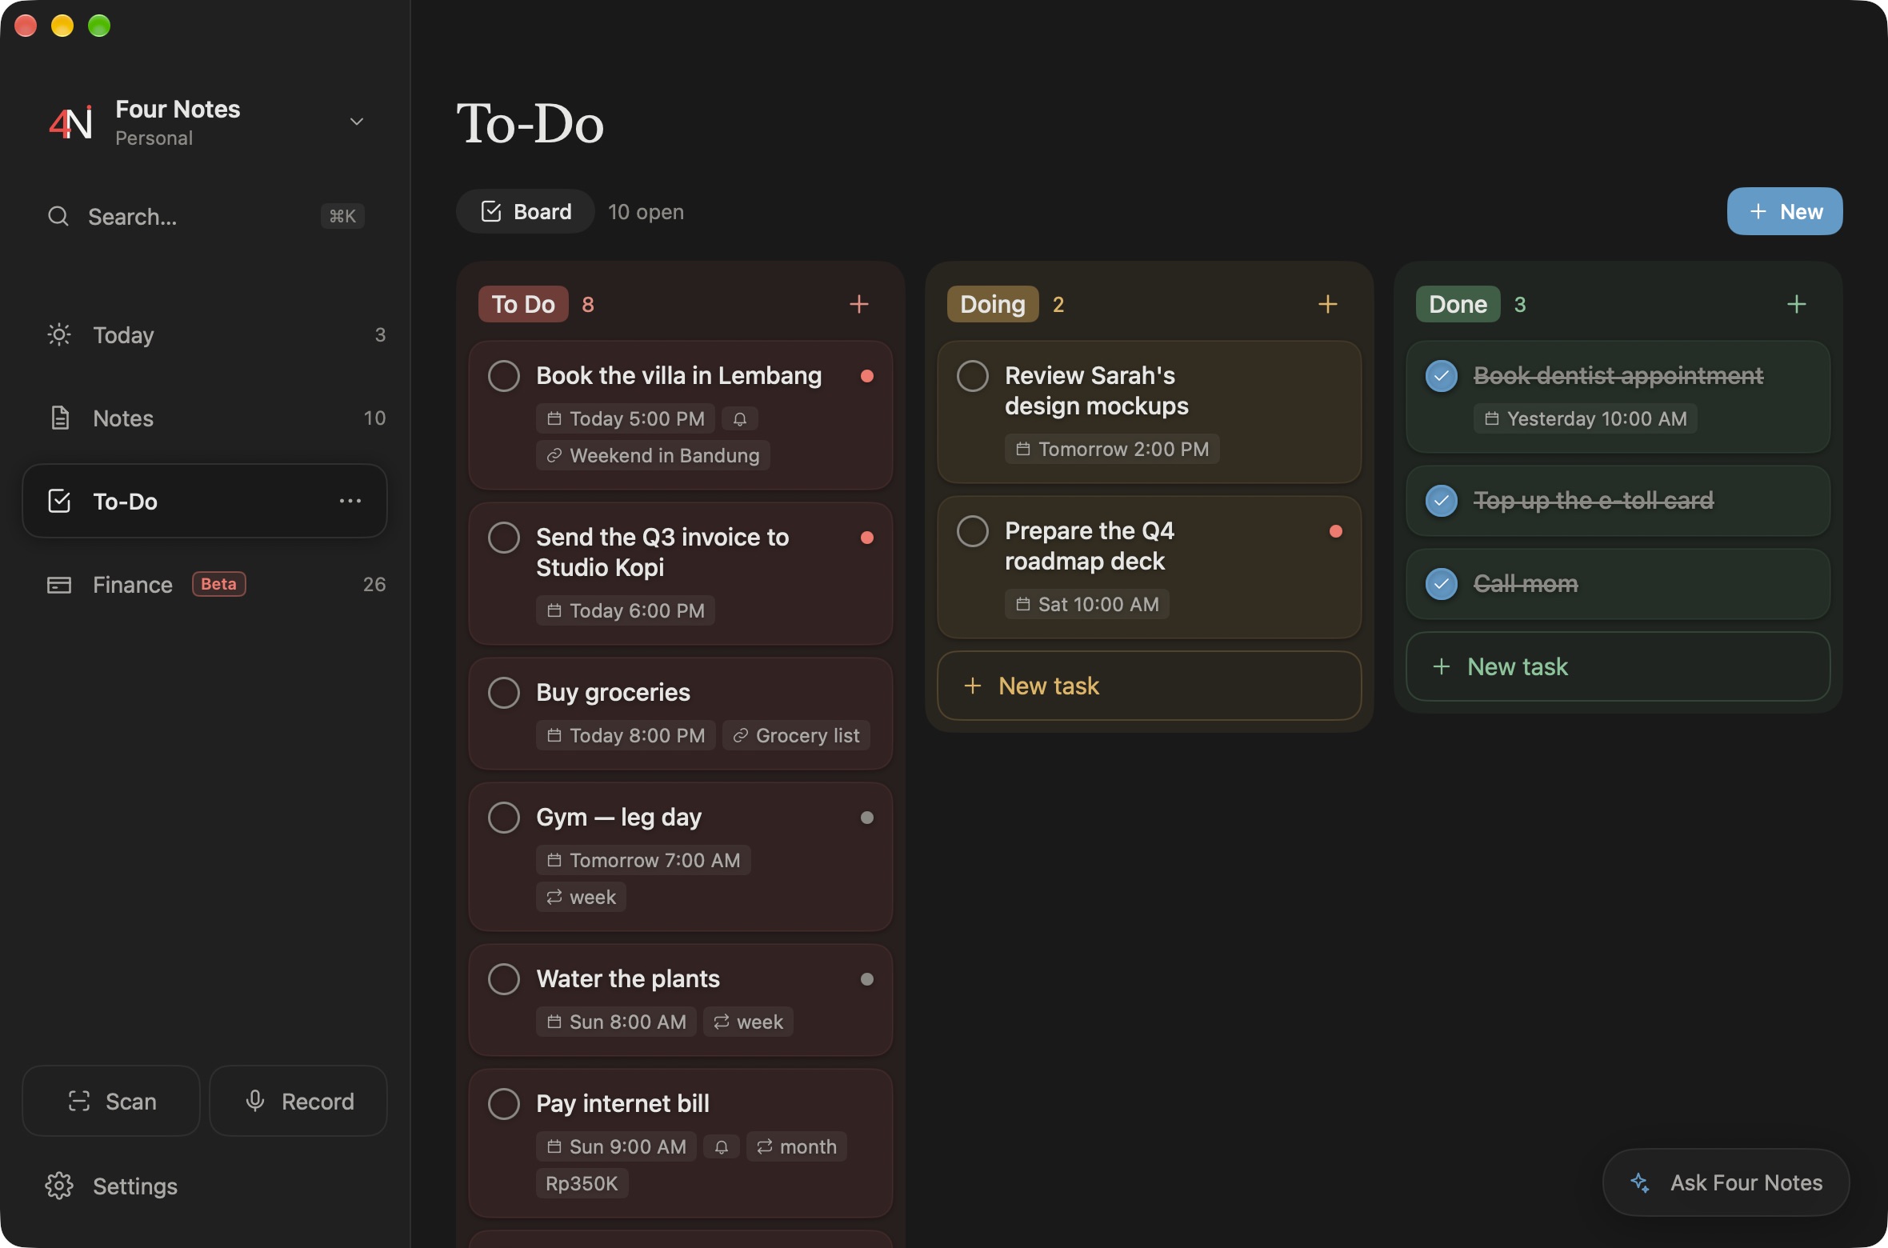The image size is (1888, 1248).
Task: Click the Sun 8:00 AM due date chip
Action: [616, 1022]
